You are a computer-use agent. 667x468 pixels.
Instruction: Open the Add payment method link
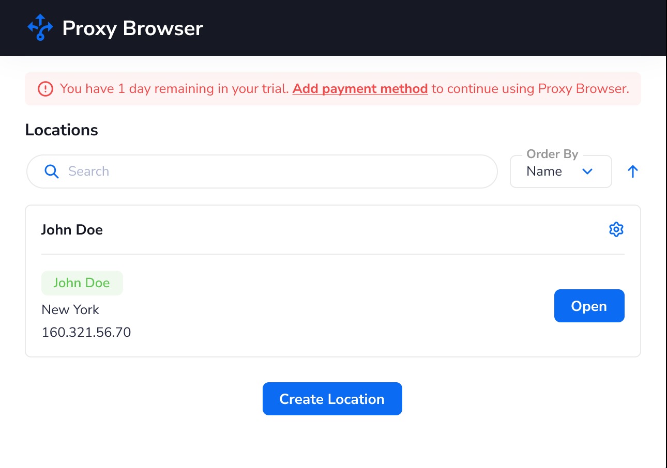360,88
